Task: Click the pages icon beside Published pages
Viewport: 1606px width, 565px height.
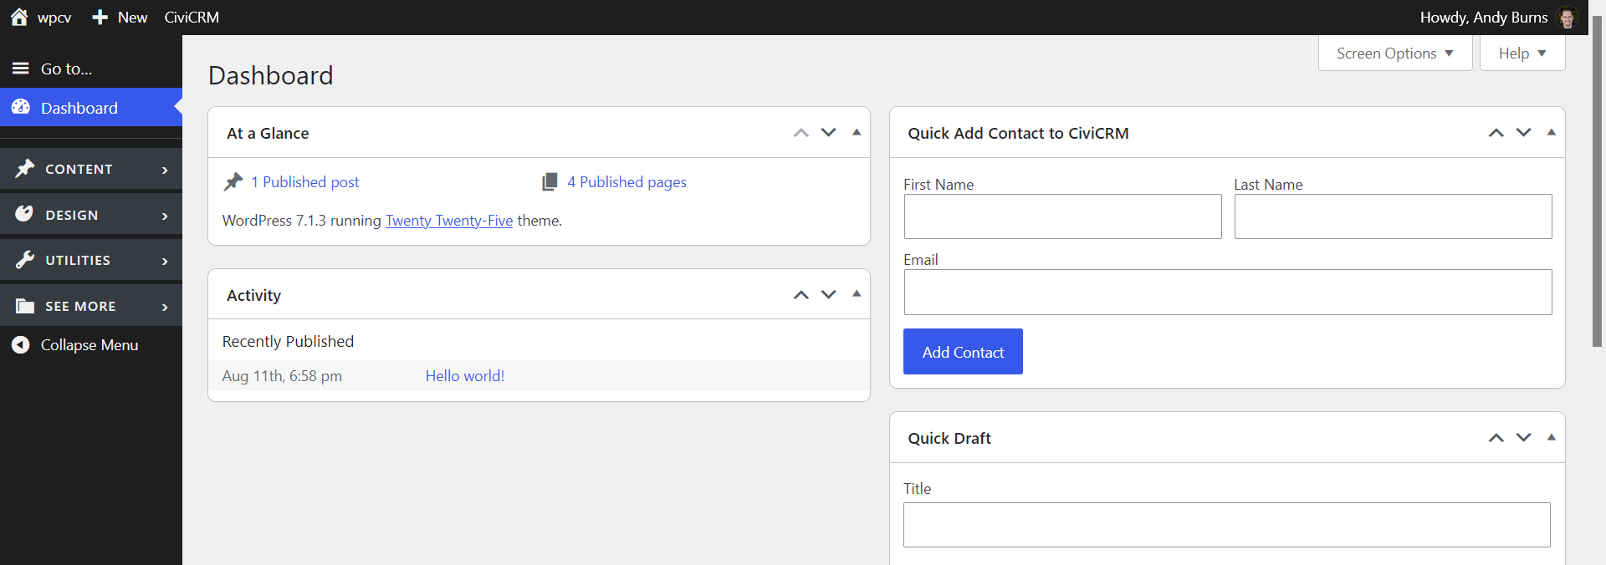Action: (x=550, y=181)
